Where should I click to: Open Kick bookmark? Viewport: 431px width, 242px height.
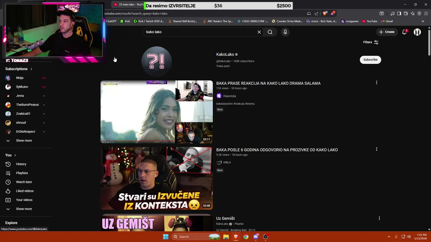click(125, 21)
